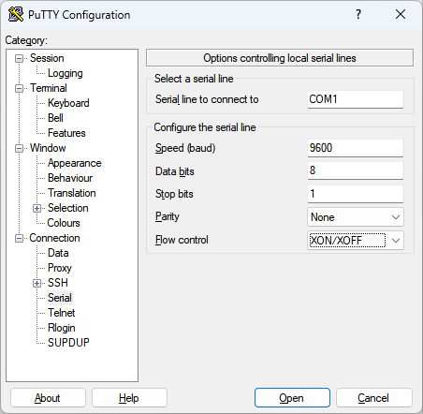The width and height of the screenshot is (423, 414).
Task: Click the 'Options controlling local serial lines' header
Action: [x=280, y=58]
